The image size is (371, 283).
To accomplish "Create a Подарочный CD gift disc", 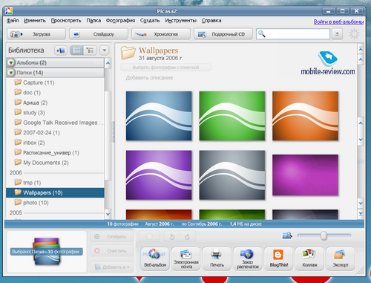I will (223, 34).
